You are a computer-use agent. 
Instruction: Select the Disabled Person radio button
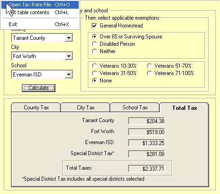coord(95,44)
